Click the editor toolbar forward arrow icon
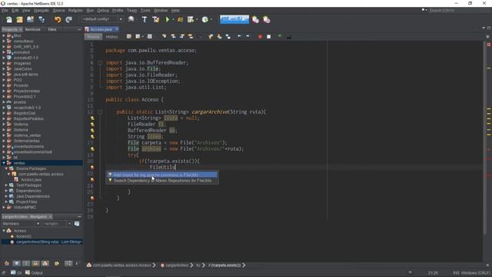This screenshot has height=277, width=492. point(248,36)
